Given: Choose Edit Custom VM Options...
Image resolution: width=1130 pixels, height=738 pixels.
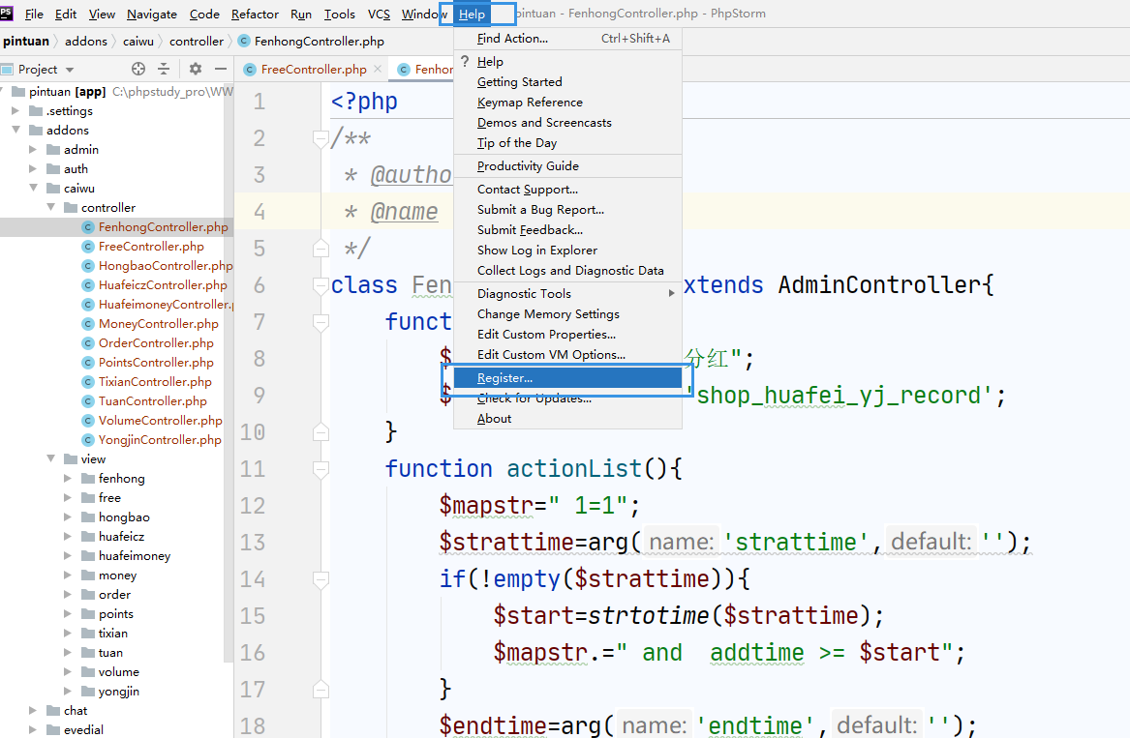Looking at the screenshot, I should pyautogui.click(x=567, y=354).
